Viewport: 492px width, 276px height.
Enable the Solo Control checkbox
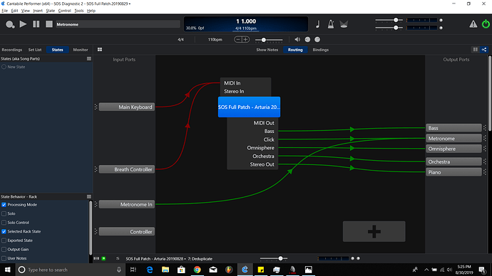click(x=4, y=223)
